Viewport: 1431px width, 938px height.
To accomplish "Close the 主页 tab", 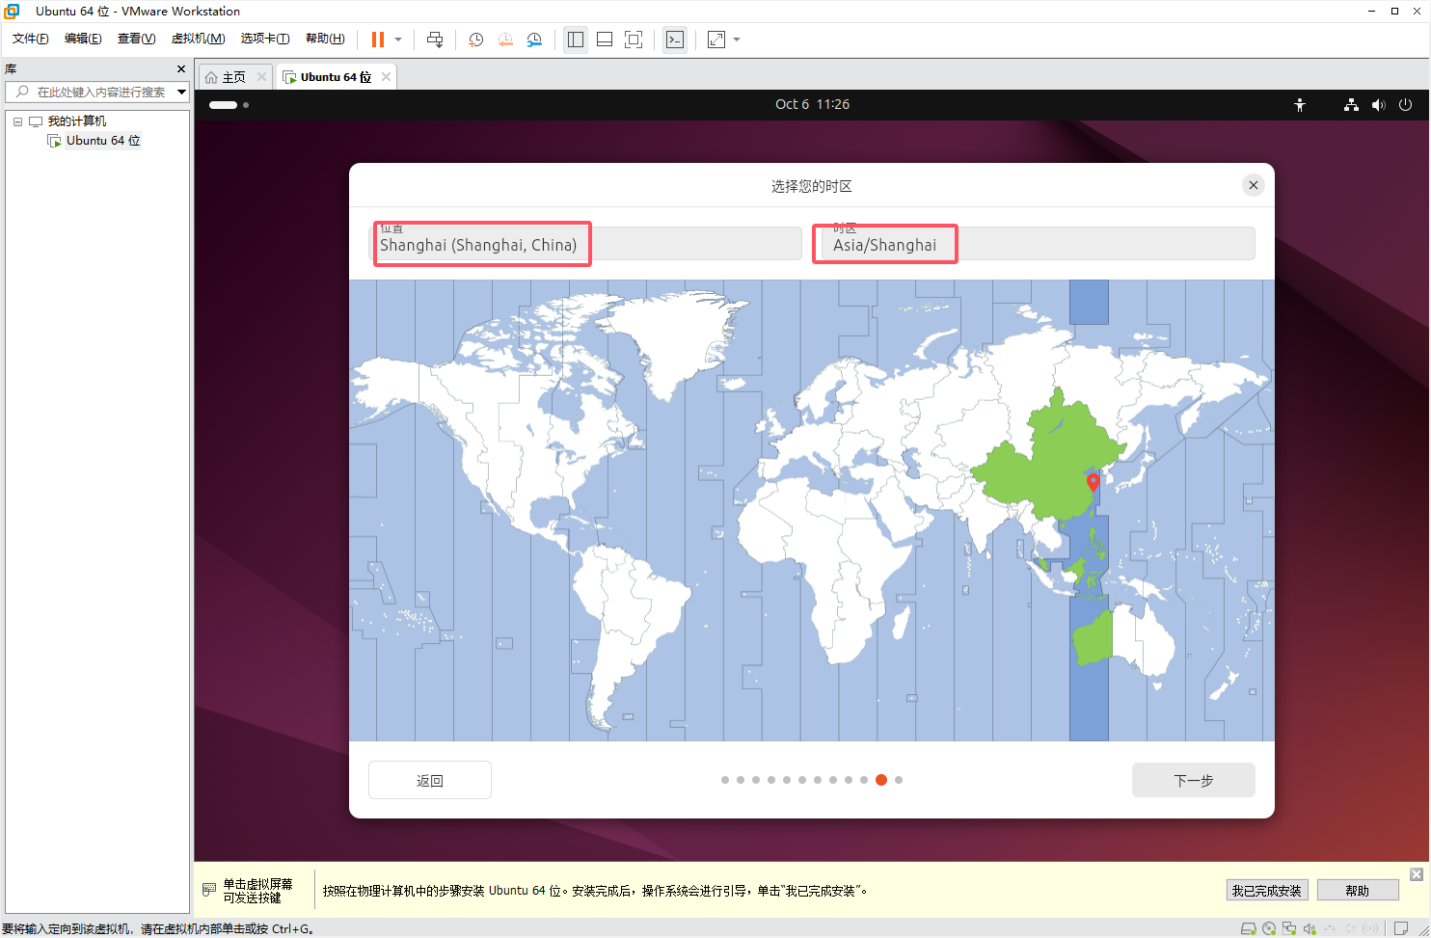I will click(261, 76).
